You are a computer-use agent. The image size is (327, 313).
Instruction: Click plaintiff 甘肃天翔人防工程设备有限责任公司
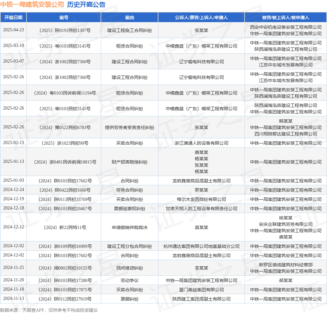pos(201,209)
